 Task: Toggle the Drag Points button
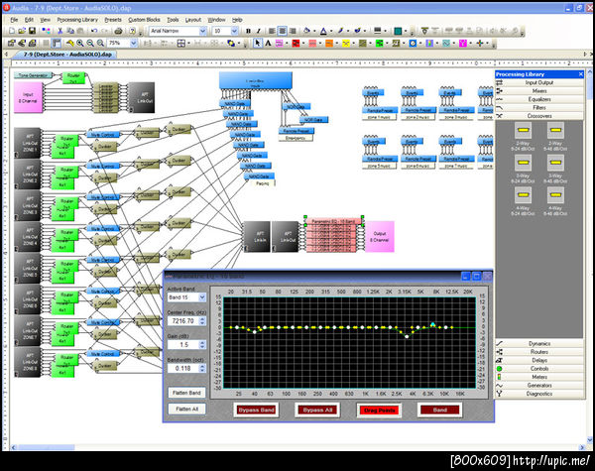379,410
